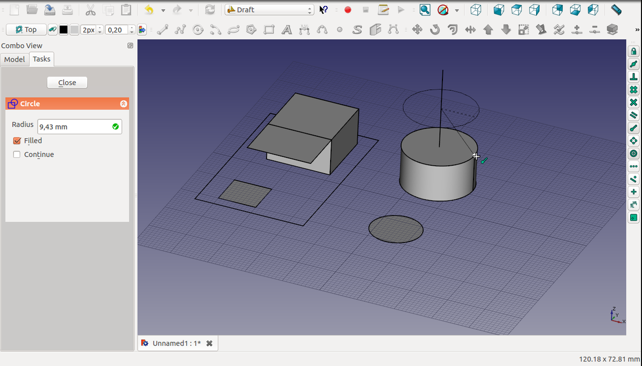Click the Draft Rotate tool icon
Viewport: 642px width, 366px height.
pos(435,30)
